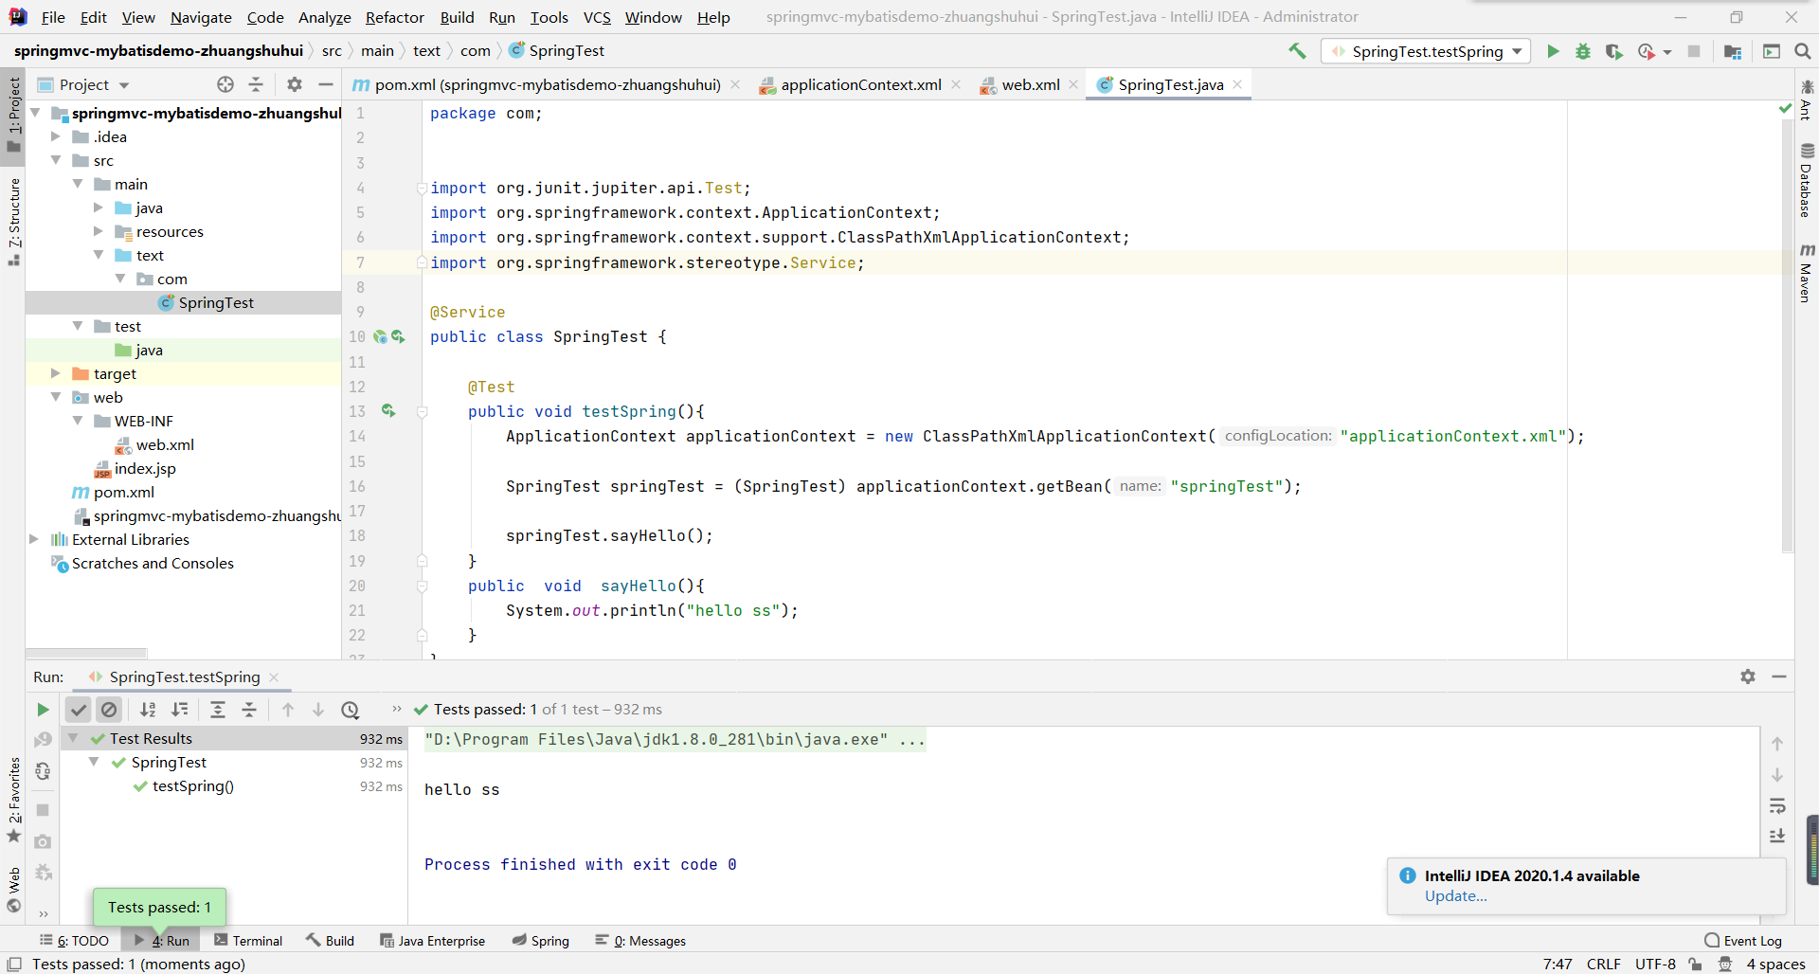Click CRLF line separator in status bar

(1603, 964)
